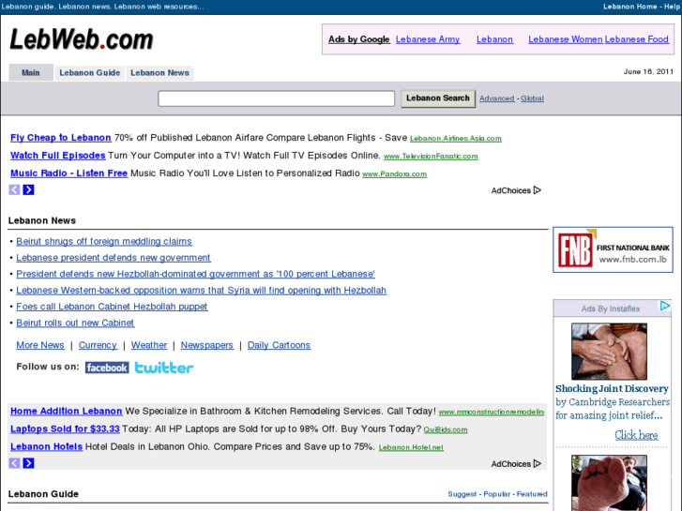Click the Instaflex ad info triangle icon
This screenshot has width=682, height=511.
point(665,306)
